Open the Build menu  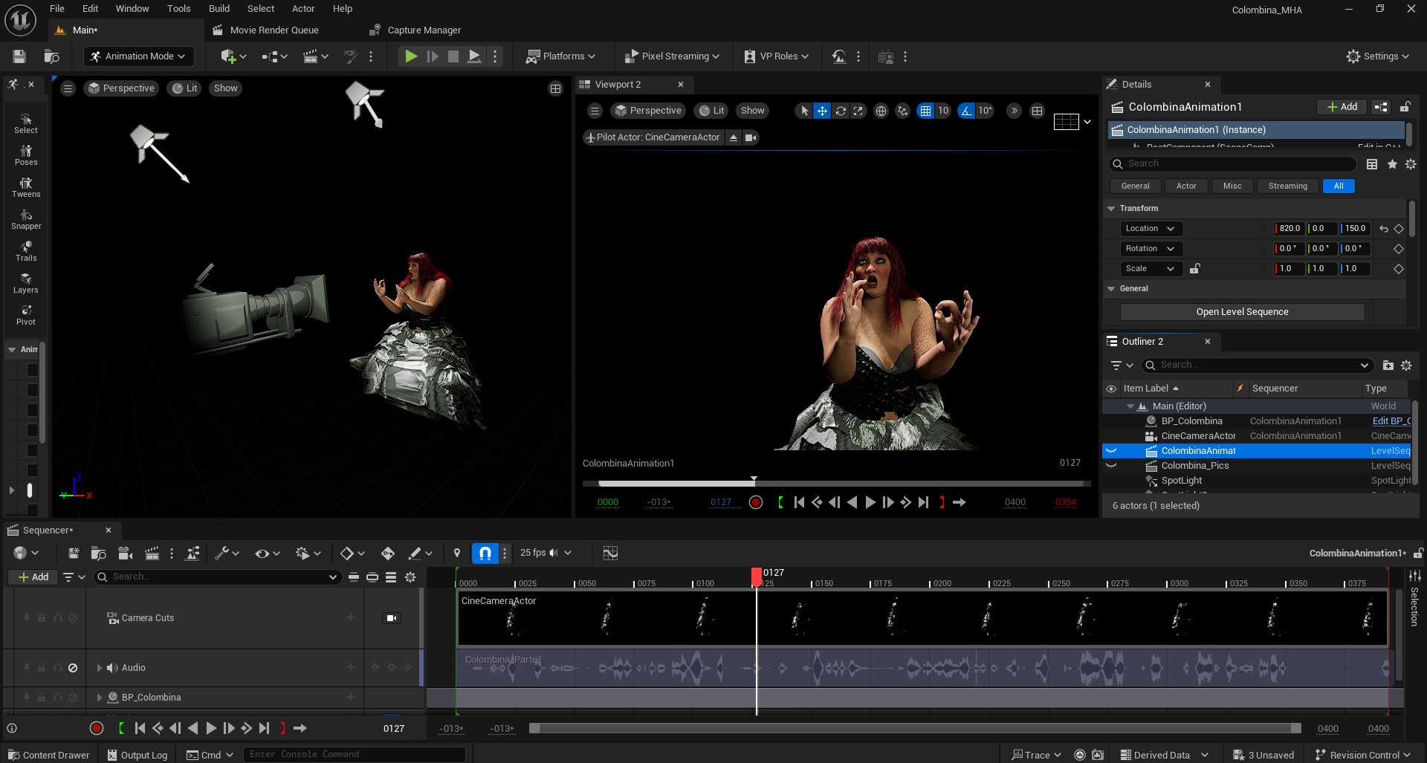[x=219, y=9]
